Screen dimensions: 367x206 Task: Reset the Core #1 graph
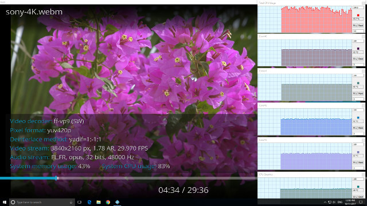(x=361, y=93)
